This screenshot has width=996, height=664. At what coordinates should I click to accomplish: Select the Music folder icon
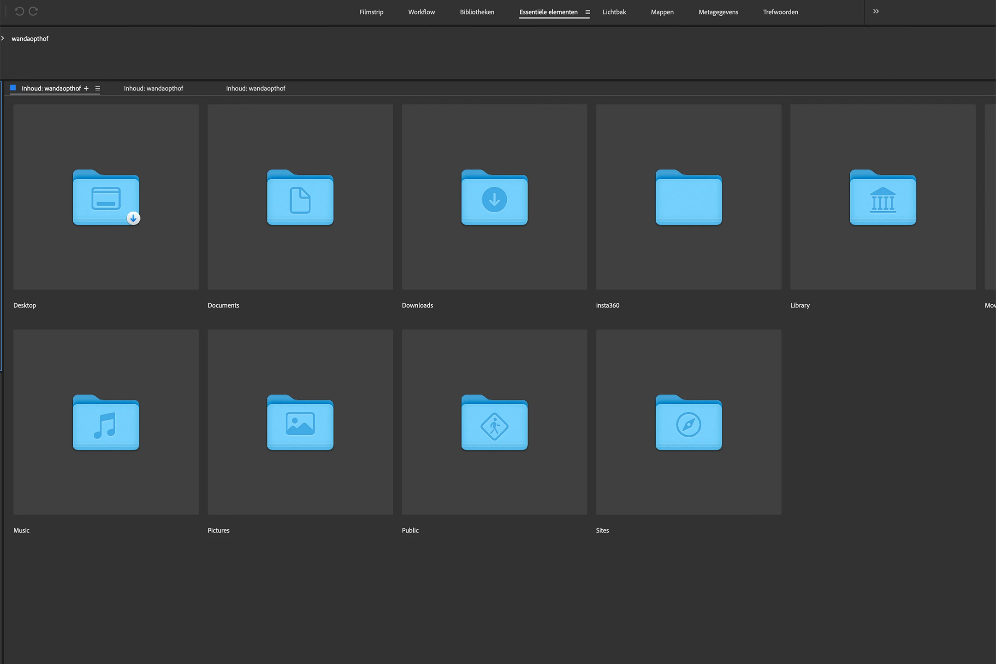click(x=106, y=422)
